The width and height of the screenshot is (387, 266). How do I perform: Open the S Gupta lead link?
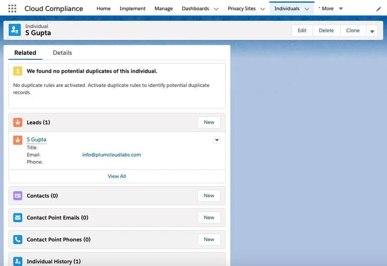[x=36, y=139]
